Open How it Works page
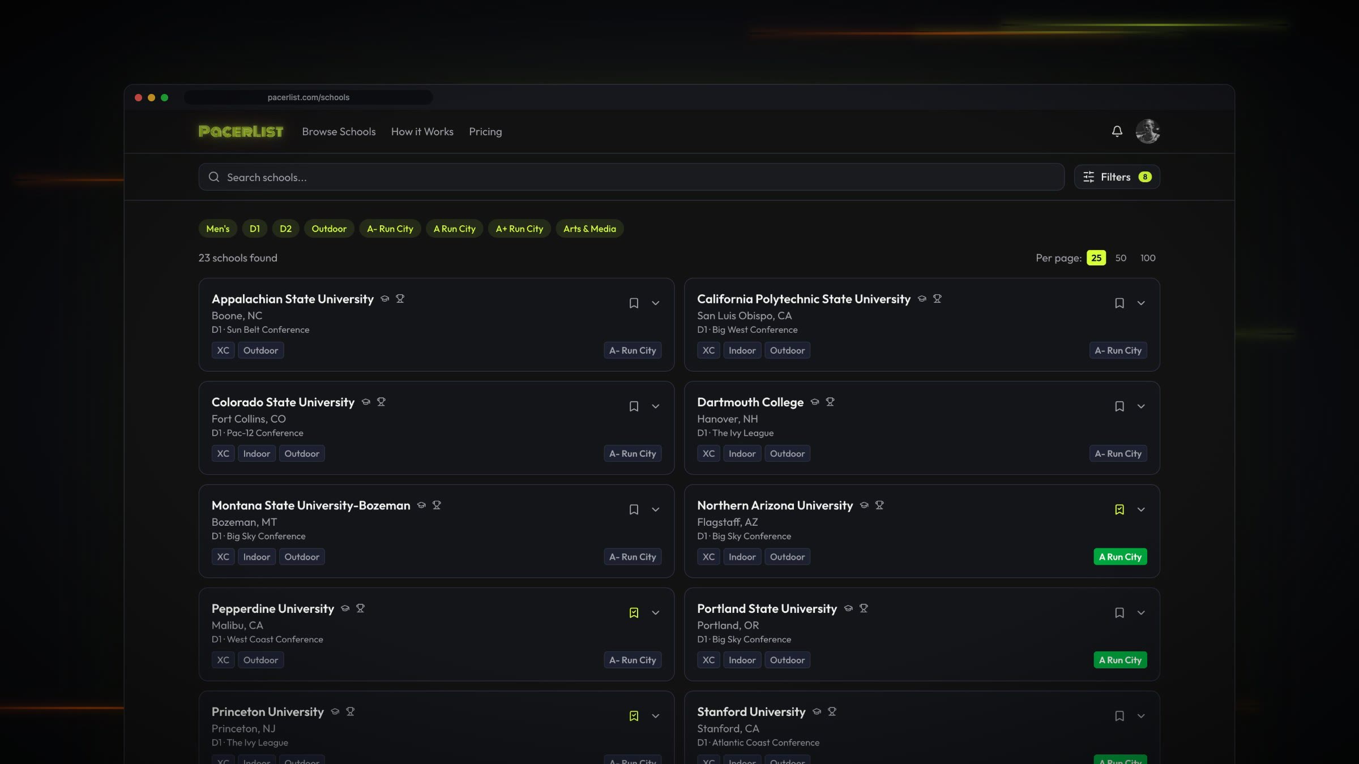 (422, 131)
